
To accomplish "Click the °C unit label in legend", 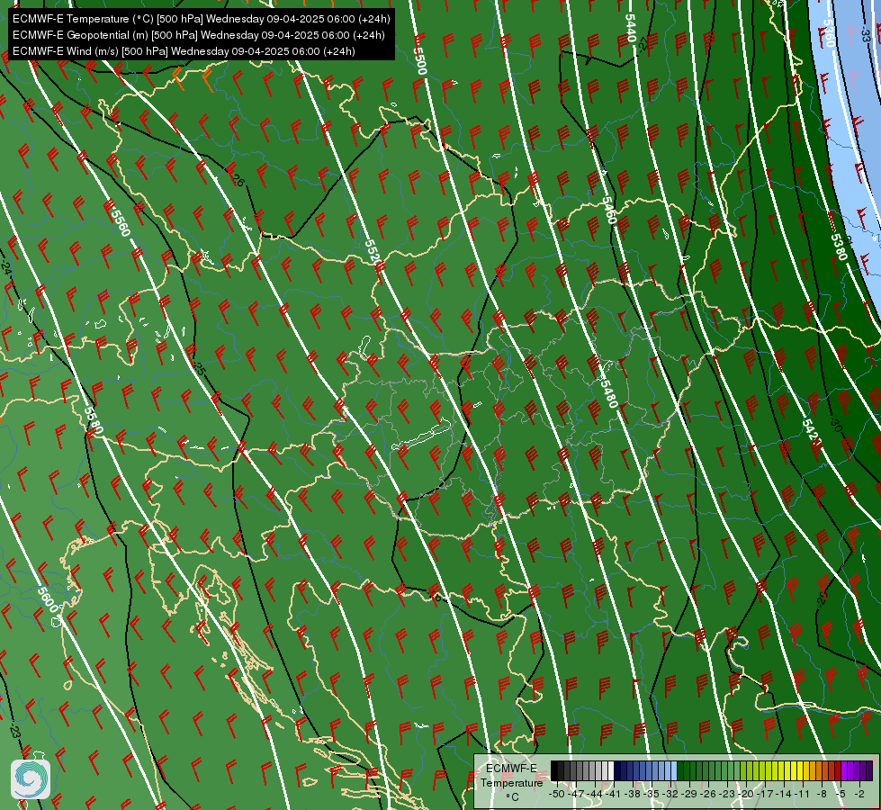I will [512, 797].
